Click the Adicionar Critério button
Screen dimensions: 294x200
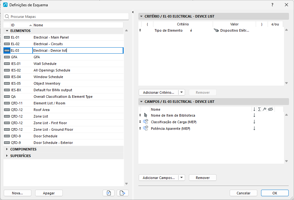point(159,92)
